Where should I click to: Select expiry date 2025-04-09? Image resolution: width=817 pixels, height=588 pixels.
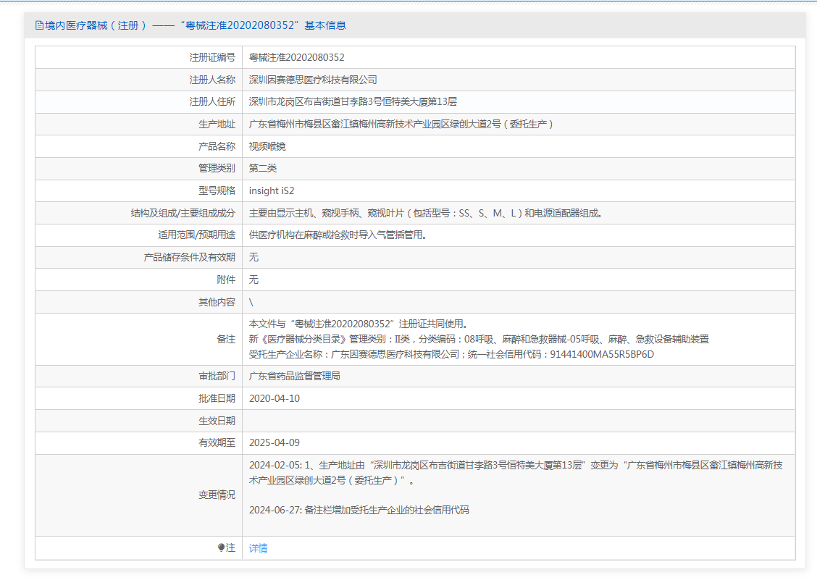pyautogui.click(x=275, y=443)
